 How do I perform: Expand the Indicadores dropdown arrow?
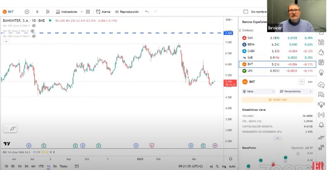(x=81, y=12)
